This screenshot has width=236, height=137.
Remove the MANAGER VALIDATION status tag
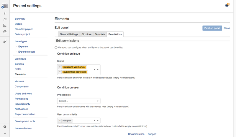60,67
